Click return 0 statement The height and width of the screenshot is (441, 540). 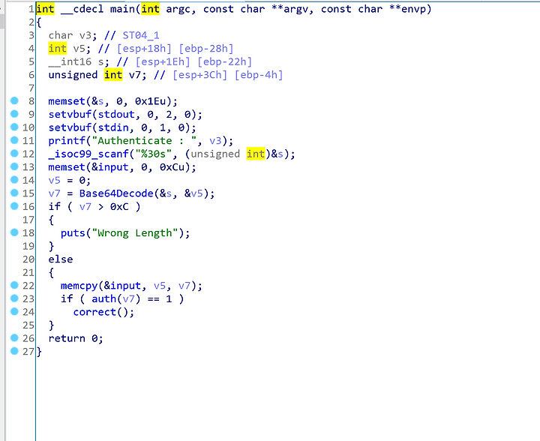tap(76, 338)
